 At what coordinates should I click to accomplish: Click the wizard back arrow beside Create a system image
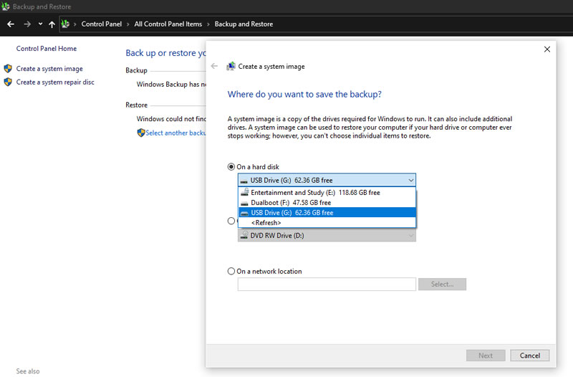[214, 66]
